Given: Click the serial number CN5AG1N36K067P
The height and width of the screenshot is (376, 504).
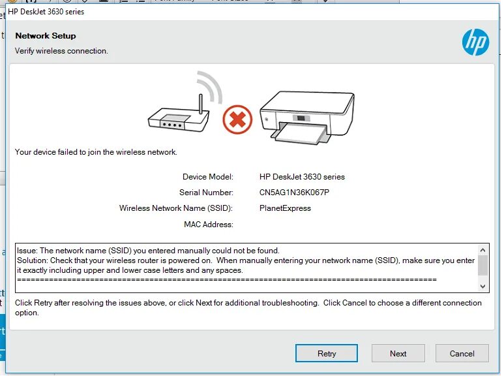Looking at the screenshot, I should [x=294, y=193].
